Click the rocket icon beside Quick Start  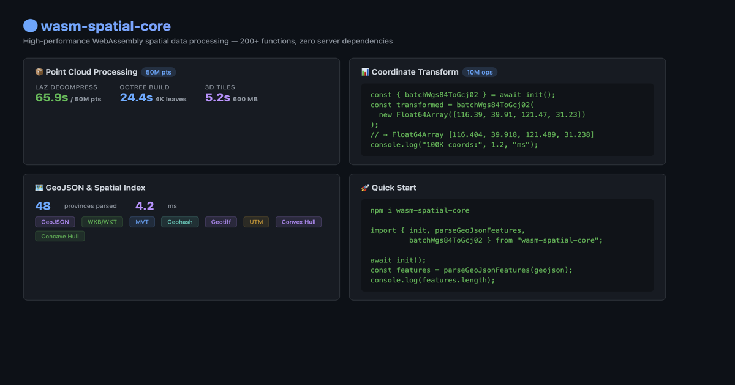(x=365, y=188)
